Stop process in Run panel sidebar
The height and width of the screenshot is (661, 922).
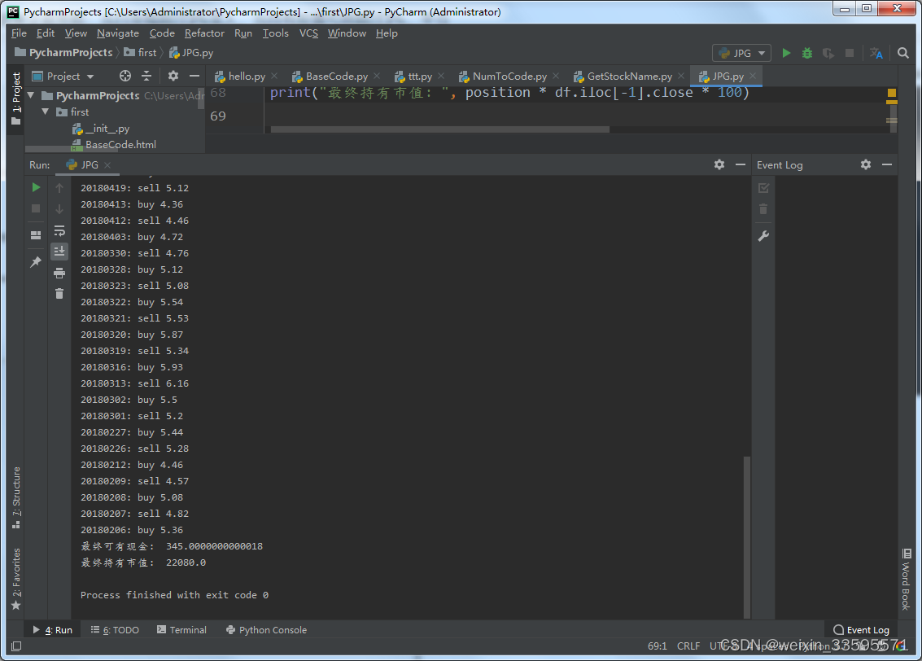pyautogui.click(x=36, y=208)
